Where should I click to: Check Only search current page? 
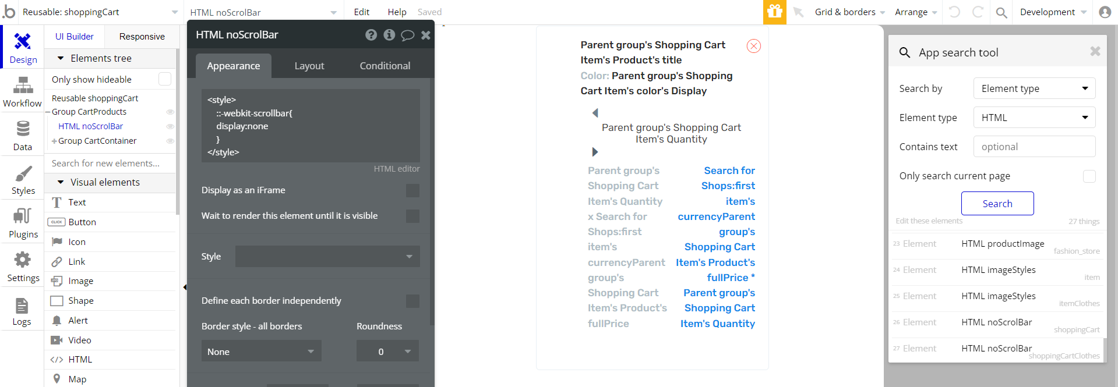(1089, 176)
